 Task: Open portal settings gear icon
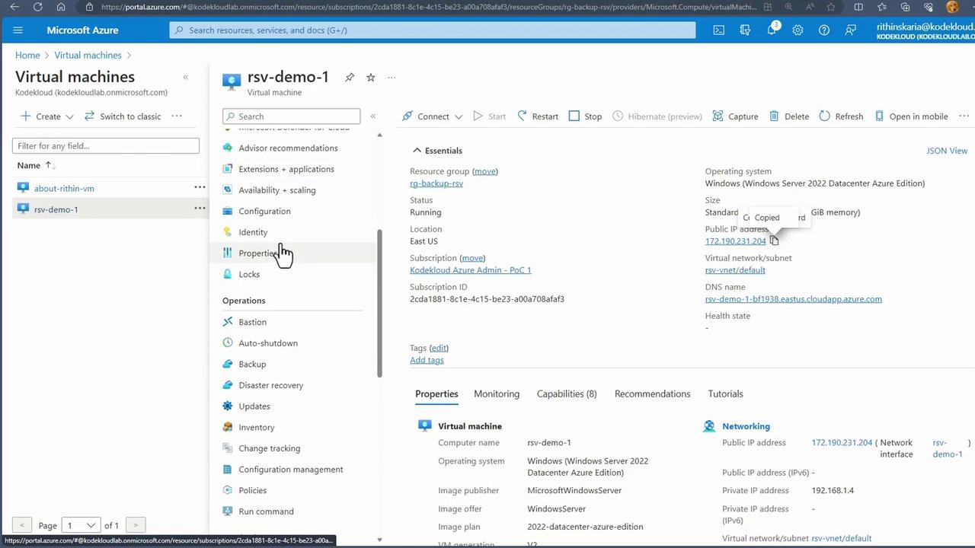coord(798,30)
